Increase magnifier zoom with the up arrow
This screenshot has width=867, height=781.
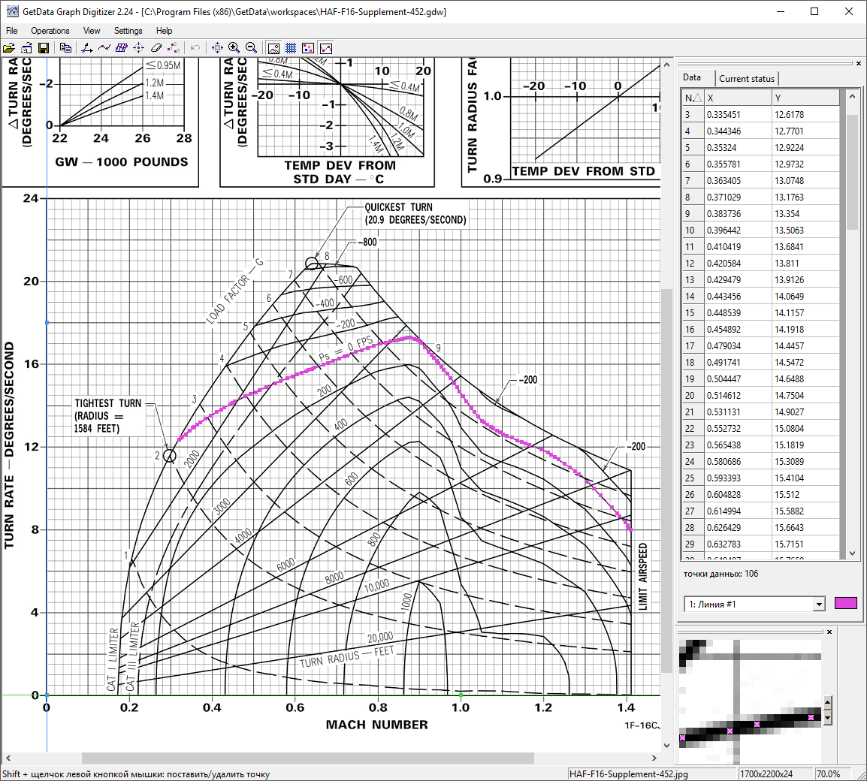click(828, 704)
